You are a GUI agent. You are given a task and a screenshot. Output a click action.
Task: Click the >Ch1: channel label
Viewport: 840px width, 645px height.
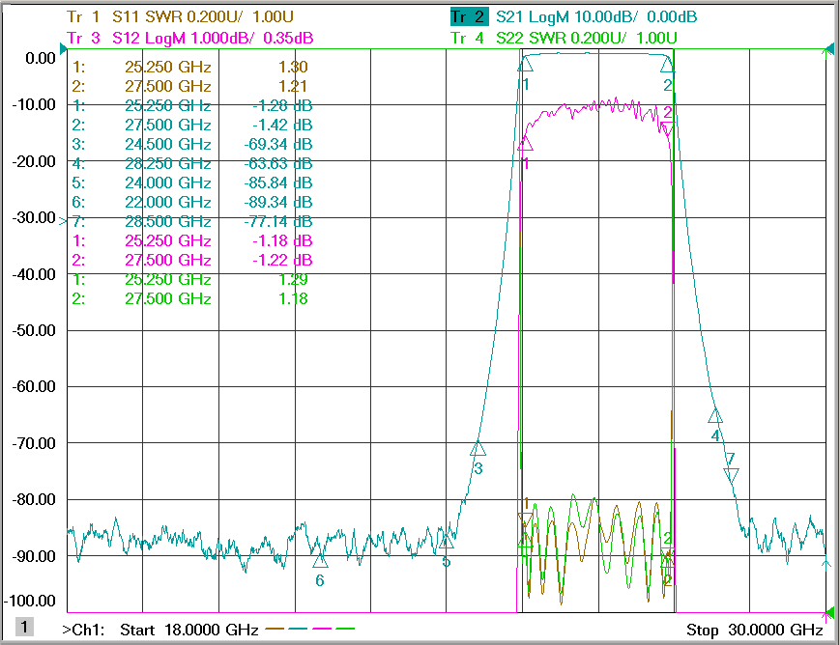(x=83, y=630)
